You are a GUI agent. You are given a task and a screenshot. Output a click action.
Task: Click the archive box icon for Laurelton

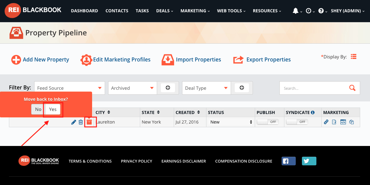[89, 122]
